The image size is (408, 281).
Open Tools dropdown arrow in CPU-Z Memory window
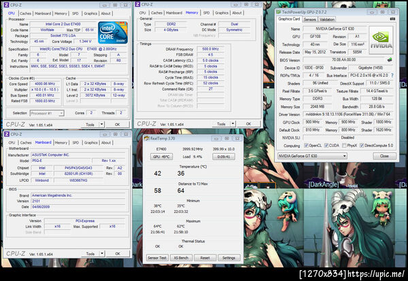(x=233, y=124)
